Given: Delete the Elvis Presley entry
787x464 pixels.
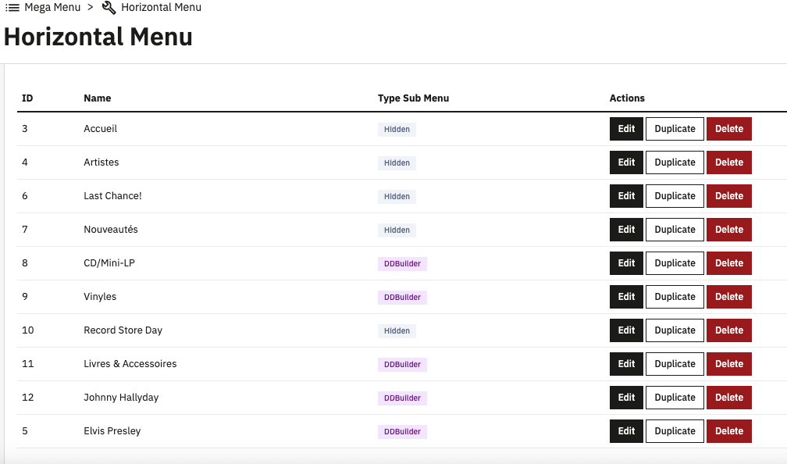Looking at the screenshot, I should pos(728,431).
